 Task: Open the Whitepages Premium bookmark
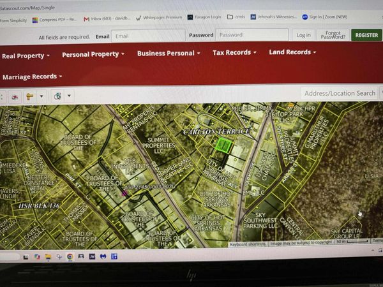[x=159, y=18]
